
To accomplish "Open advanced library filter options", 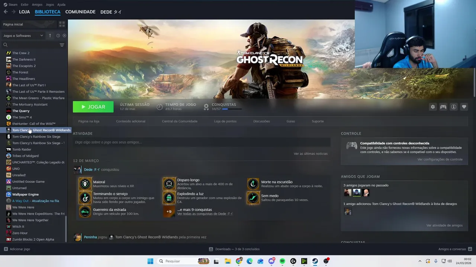I will tap(62, 45).
